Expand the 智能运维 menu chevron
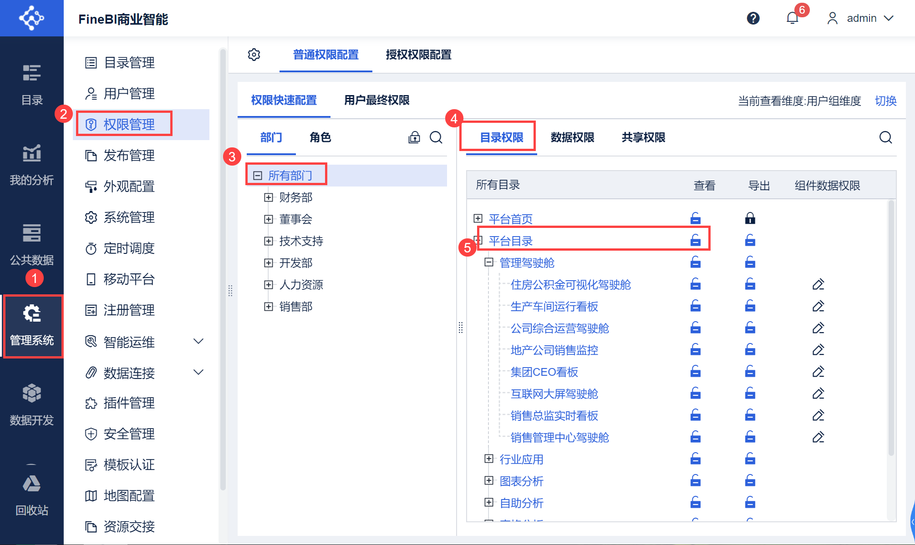Image resolution: width=915 pixels, height=545 pixels. [x=198, y=341]
